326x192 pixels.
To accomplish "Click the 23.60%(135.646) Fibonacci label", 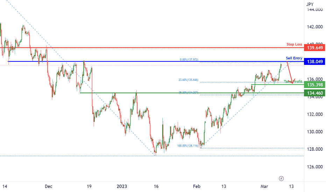I will [189, 80].
